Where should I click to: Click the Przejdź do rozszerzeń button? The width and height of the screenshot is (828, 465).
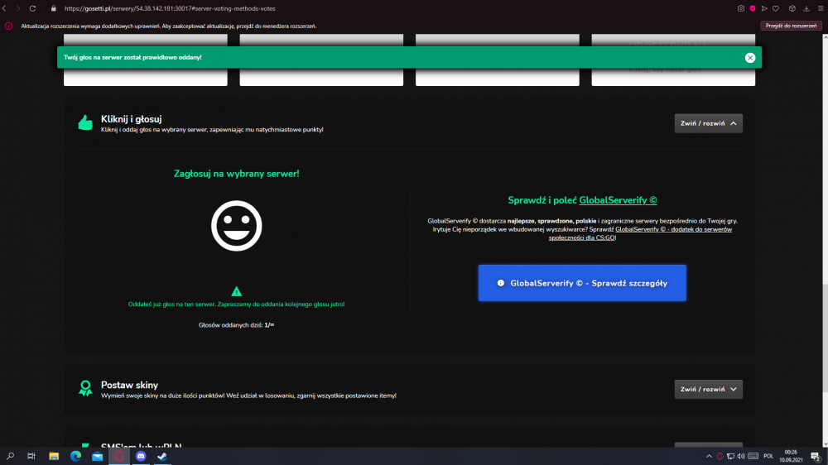click(791, 26)
